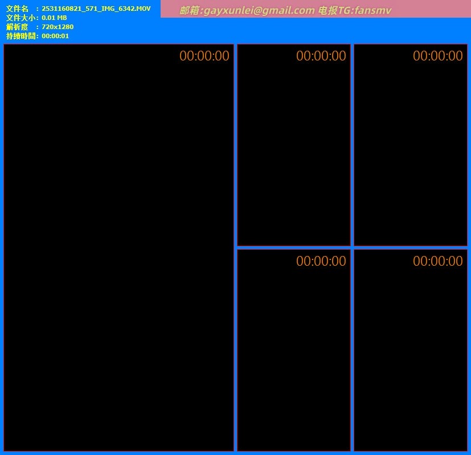Click the 0.01 MB file size value
This screenshot has height=455, width=471.
[54, 18]
